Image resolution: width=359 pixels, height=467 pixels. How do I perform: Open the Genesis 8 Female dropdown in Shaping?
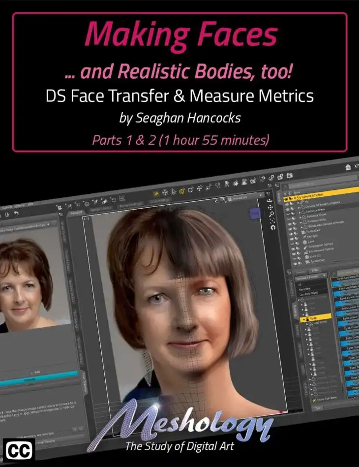(311, 277)
